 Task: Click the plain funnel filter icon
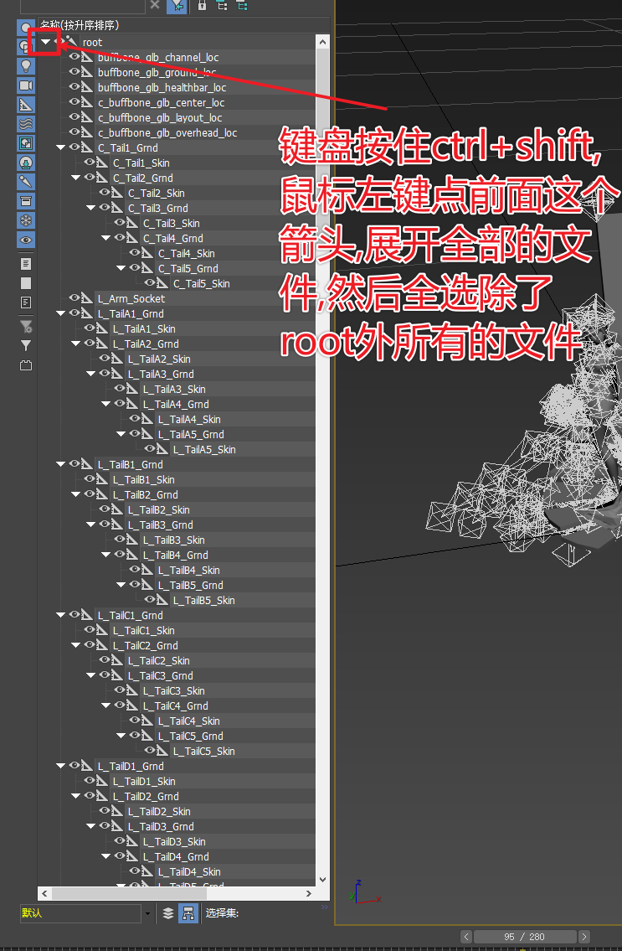(x=25, y=346)
